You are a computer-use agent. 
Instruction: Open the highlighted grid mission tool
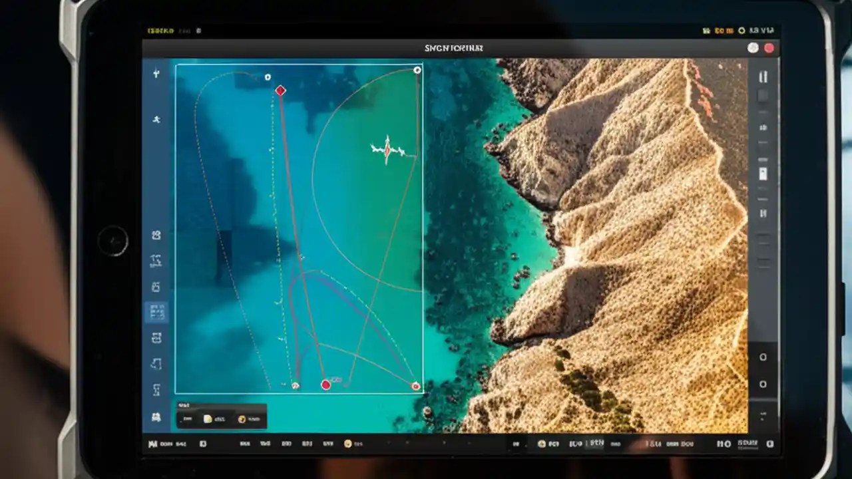pyautogui.click(x=156, y=312)
